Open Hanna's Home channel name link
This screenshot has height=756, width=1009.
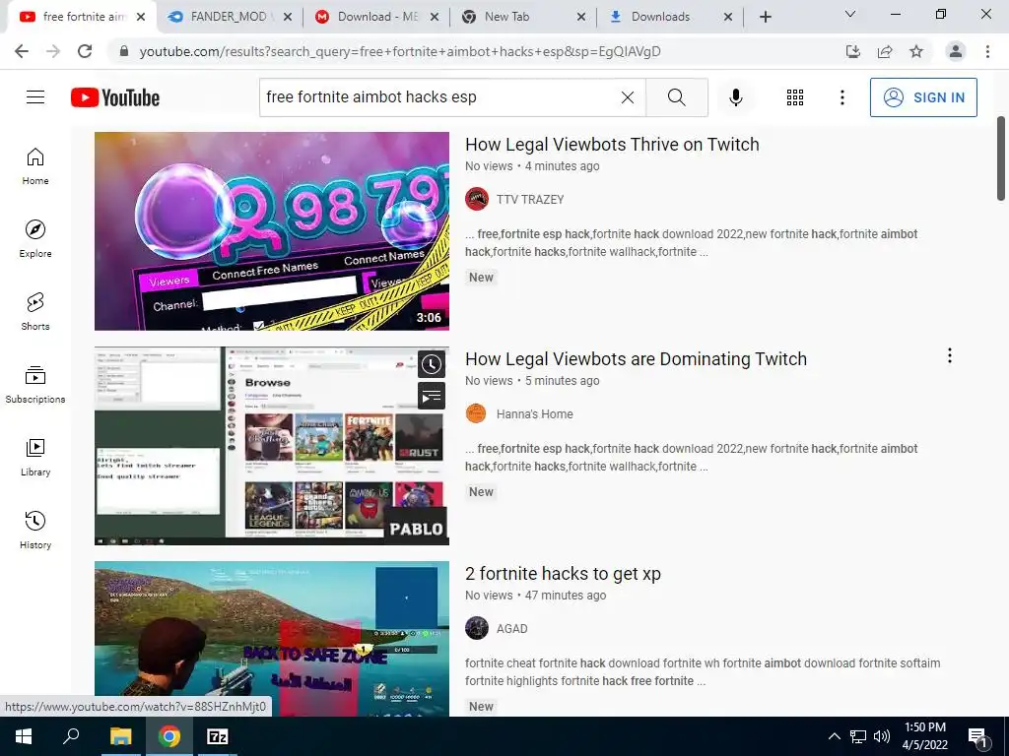[534, 414]
